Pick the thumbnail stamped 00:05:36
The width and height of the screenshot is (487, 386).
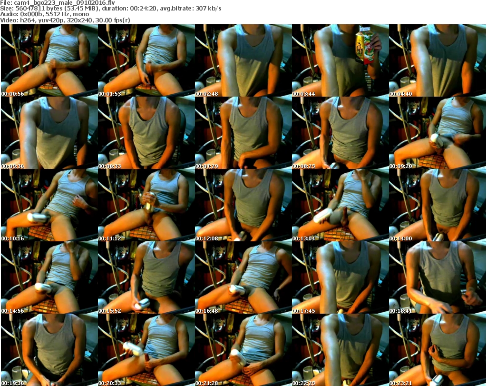[49, 133]
